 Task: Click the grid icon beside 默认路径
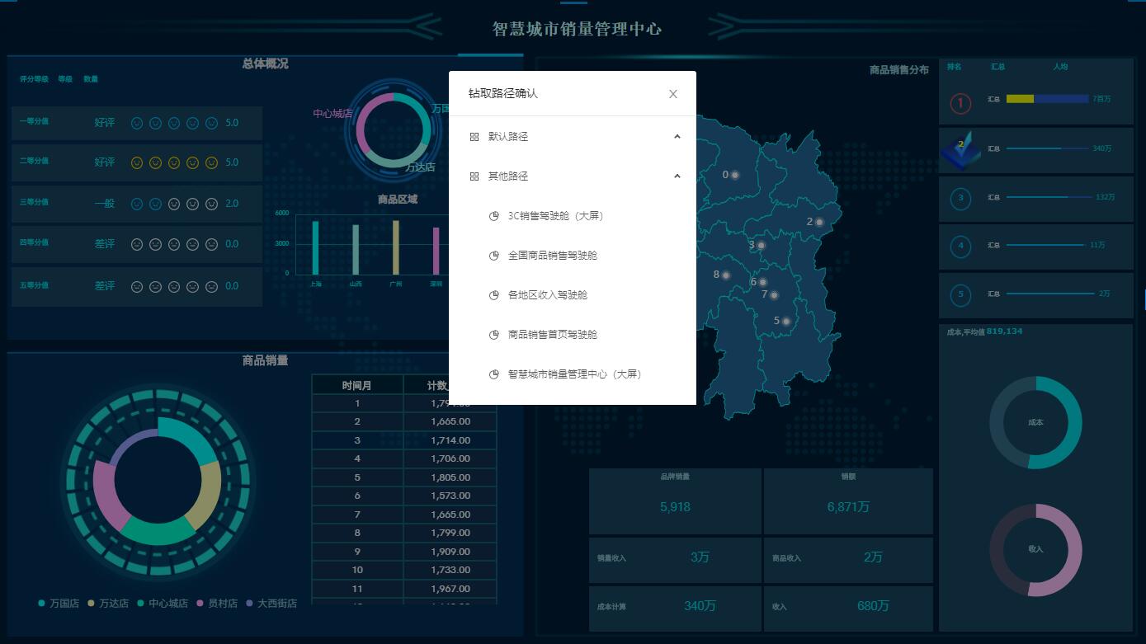point(474,137)
